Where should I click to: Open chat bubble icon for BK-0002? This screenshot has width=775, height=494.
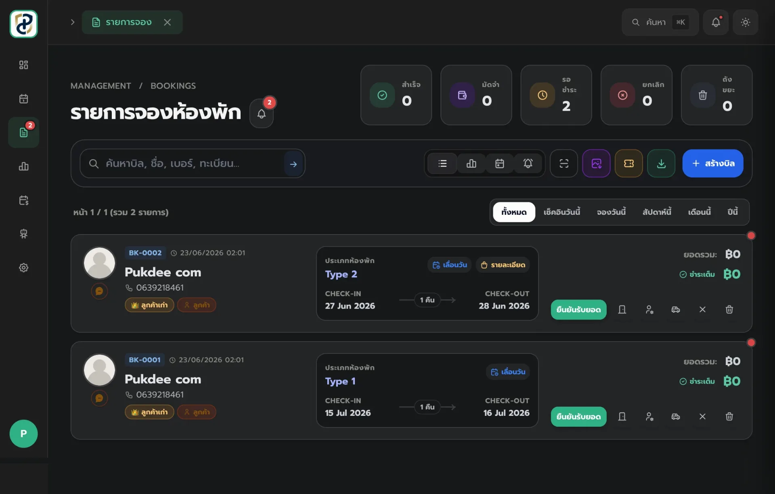pos(99,291)
